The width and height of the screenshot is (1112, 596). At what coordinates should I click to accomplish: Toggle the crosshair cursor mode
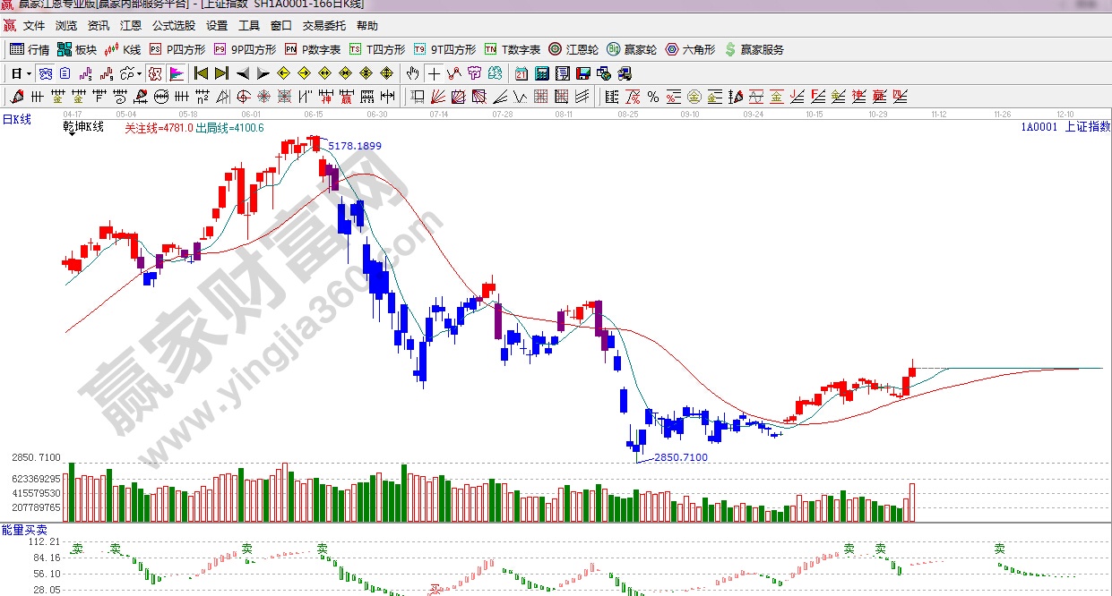click(x=435, y=73)
